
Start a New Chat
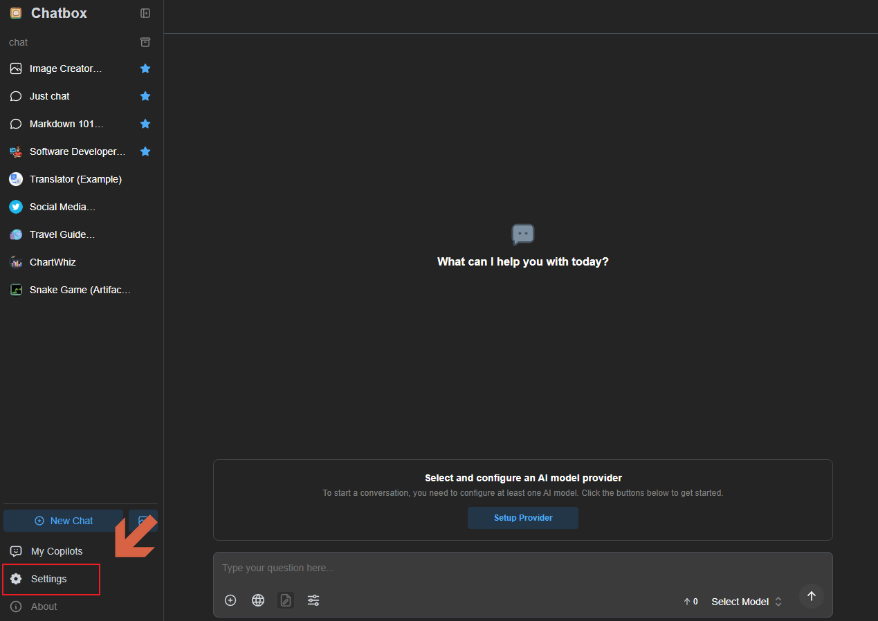[64, 521]
